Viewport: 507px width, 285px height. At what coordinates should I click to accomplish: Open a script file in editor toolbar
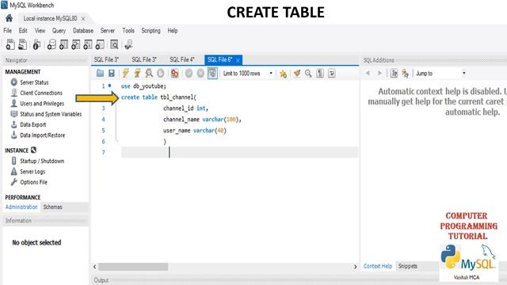point(101,74)
